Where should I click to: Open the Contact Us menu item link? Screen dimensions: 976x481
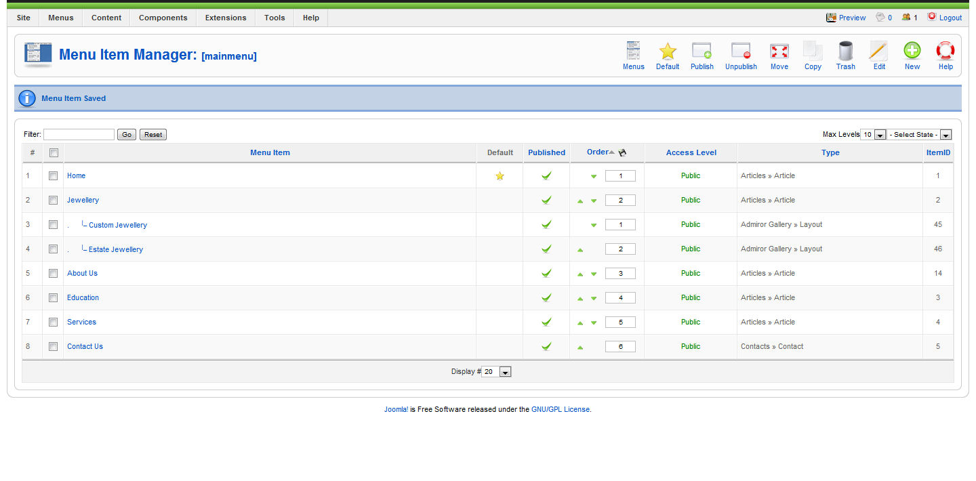(x=85, y=346)
